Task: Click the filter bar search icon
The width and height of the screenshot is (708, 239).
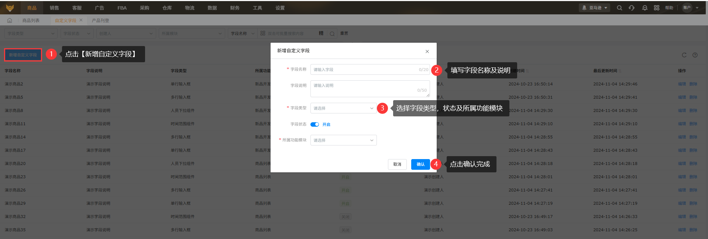Action: [x=332, y=34]
